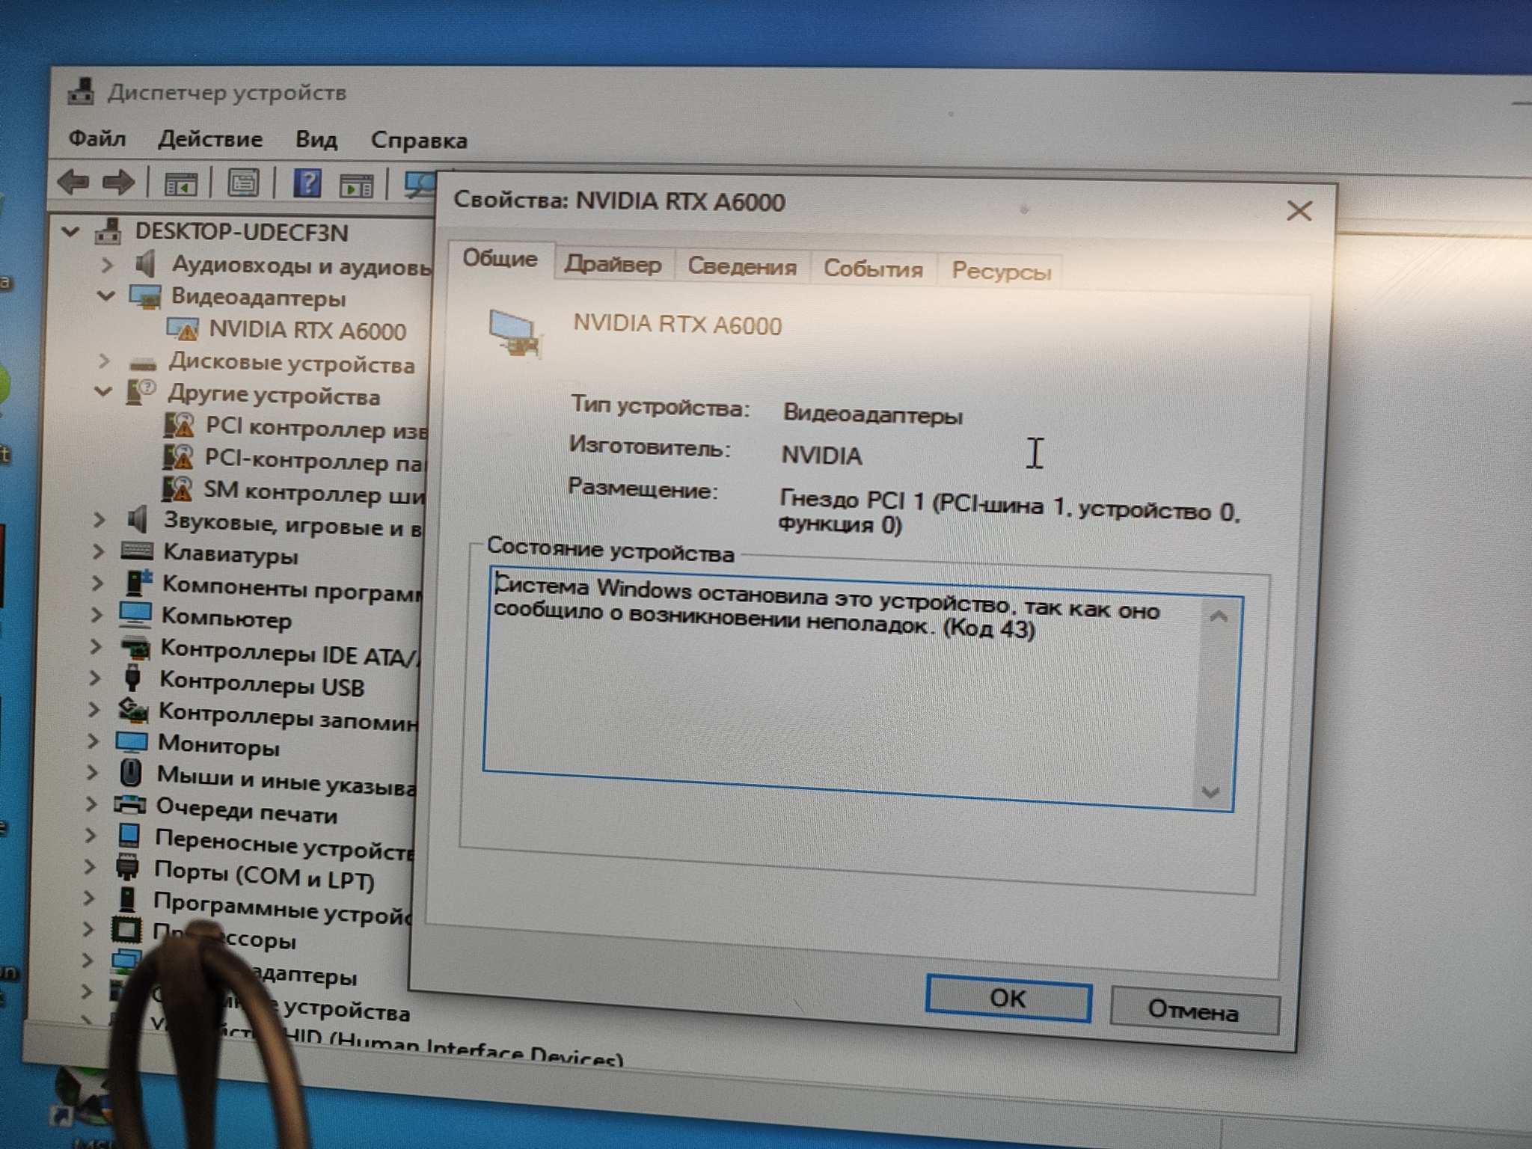The height and width of the screenshot is (1149, 1532).
Task: Select NVIDIA RTX A6000 device with warning icon
Action: [x=287, y=330]
